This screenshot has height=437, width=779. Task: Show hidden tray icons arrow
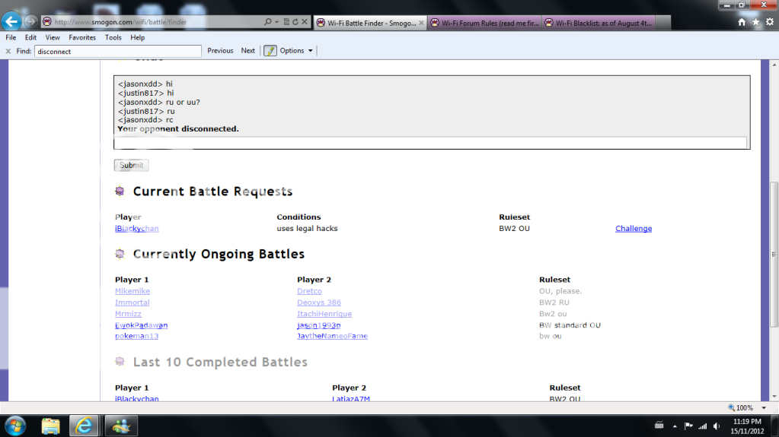tap(675, 426)
